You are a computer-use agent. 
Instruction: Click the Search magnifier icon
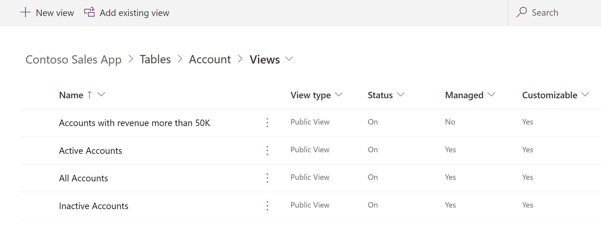521,12
